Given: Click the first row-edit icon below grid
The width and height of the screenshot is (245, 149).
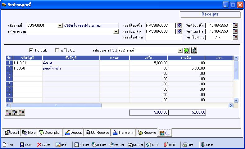Looking at the screenshot, I should point(8,112).
